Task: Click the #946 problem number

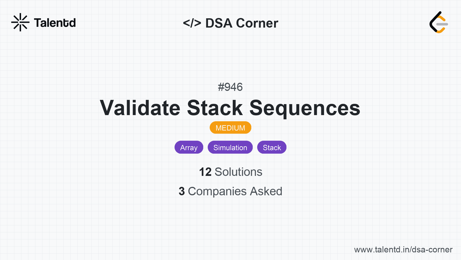Action: [230, 87]
